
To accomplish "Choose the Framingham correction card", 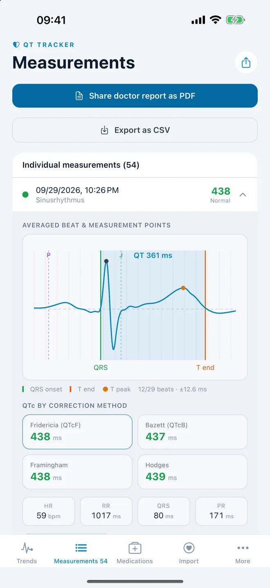I will 77,472.
